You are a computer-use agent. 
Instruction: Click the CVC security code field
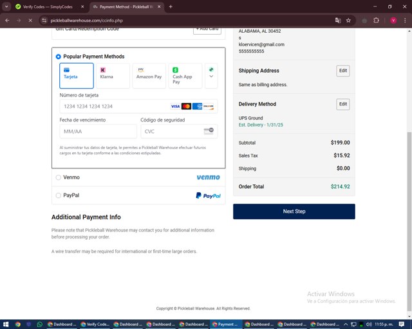(179, 131)
